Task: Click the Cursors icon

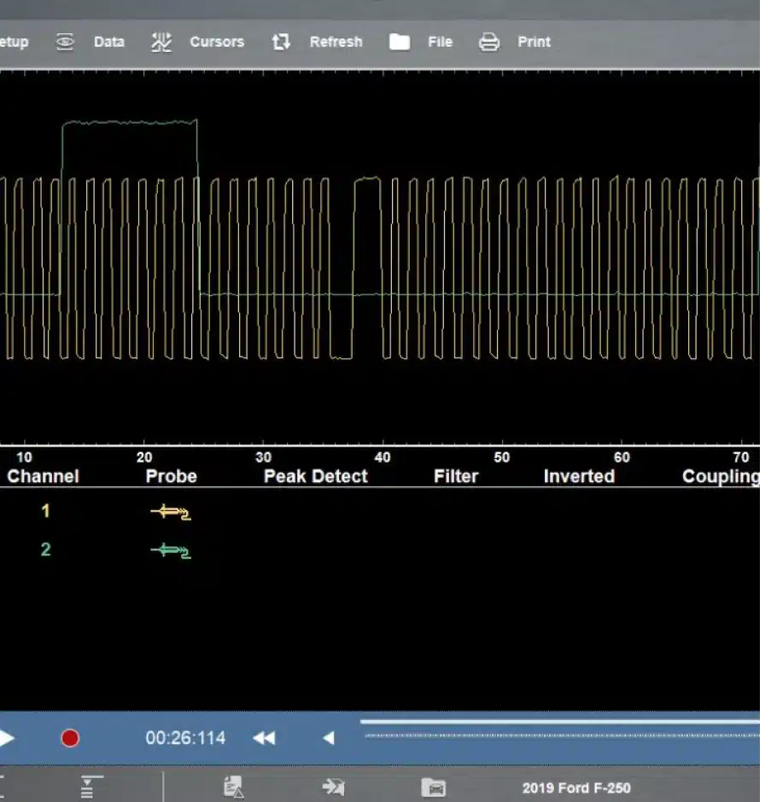Action: [161, 42]
